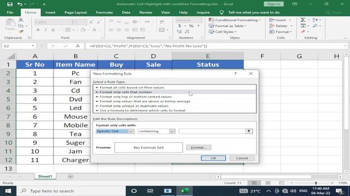
Task: Toggle Italic formatting
Action: tap(45, 30)
